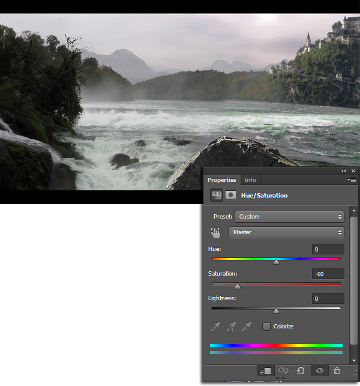Activate the on-image adjustment hand tool

[216, 232]
